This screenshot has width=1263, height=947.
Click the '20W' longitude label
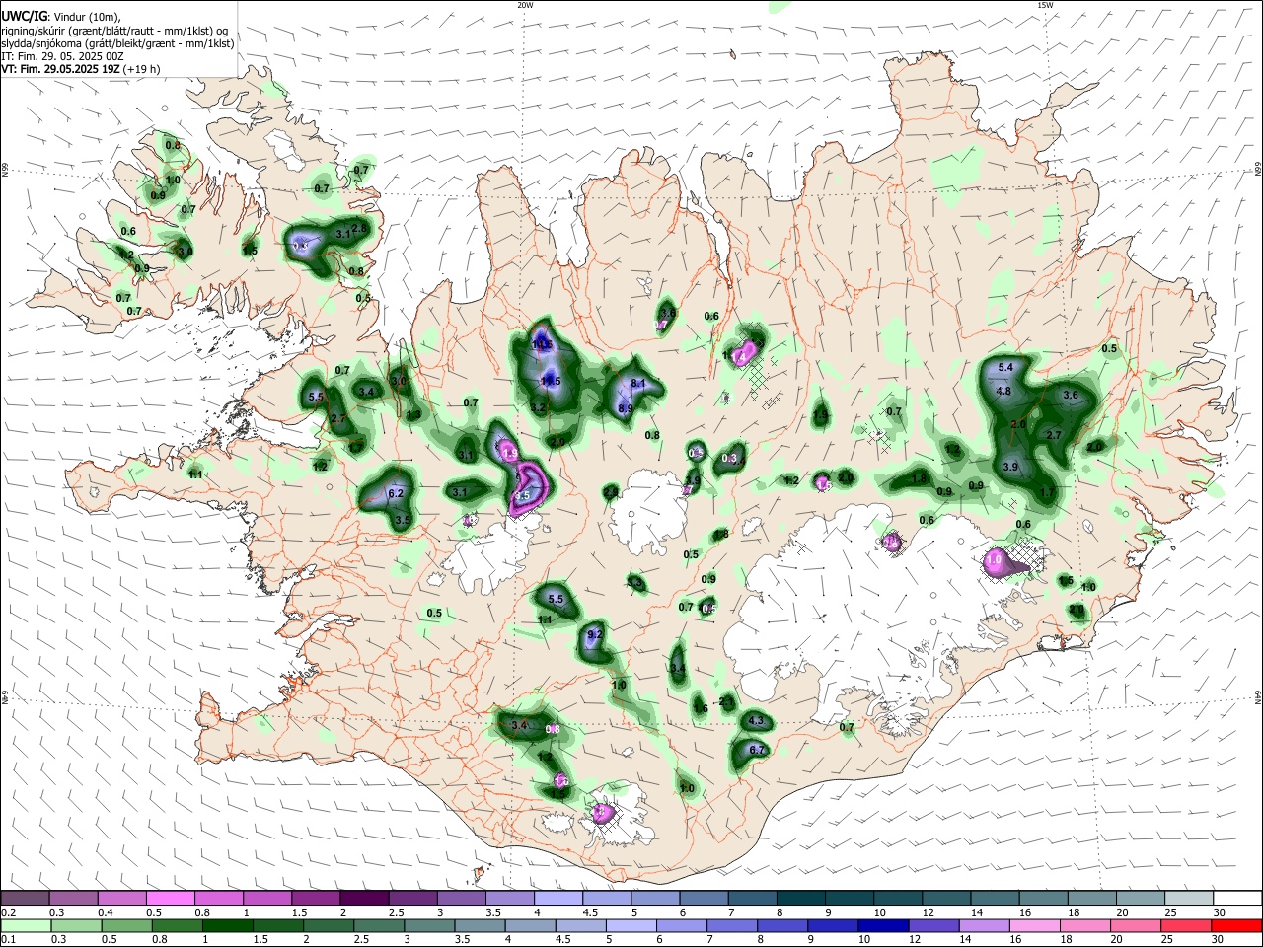[525, 5]
